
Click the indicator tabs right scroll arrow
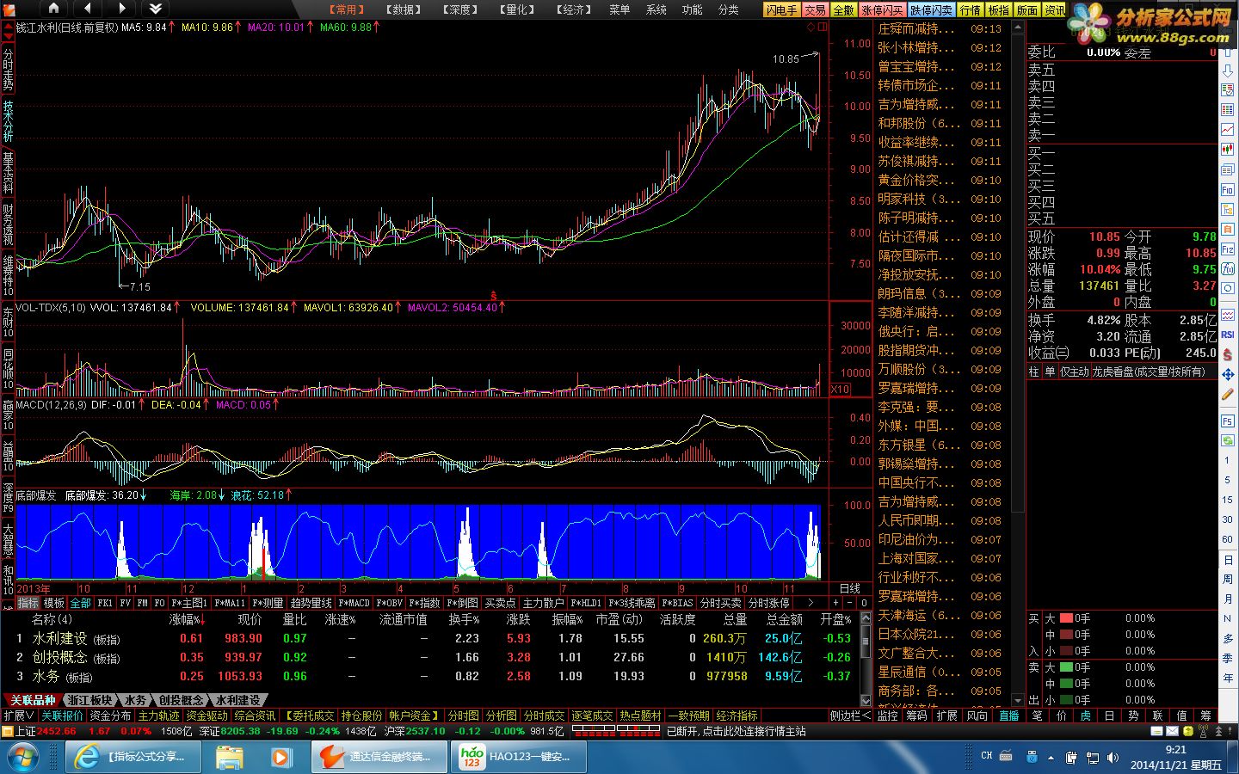[x=809, y=603]
